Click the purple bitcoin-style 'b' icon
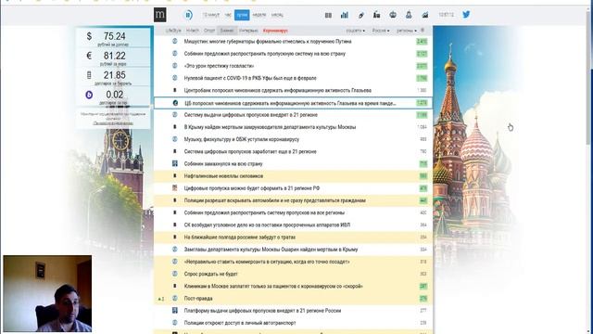Screen dimensions: 593x334 (89, 95)
